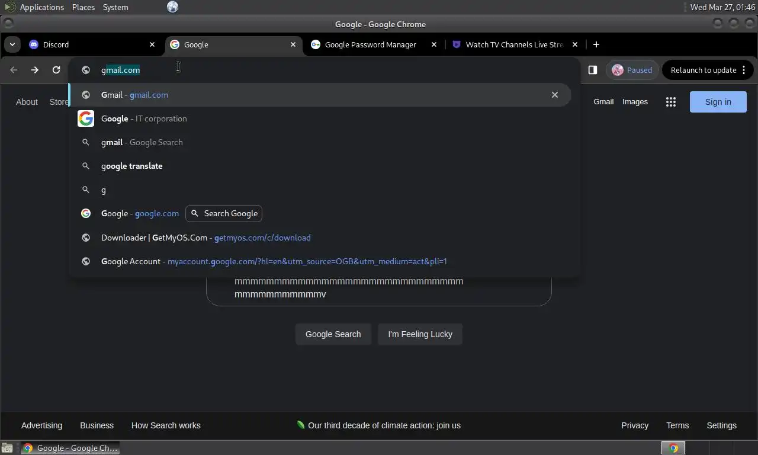
Task: Select the single letter g search suggestion
Action: pos(320,190)
